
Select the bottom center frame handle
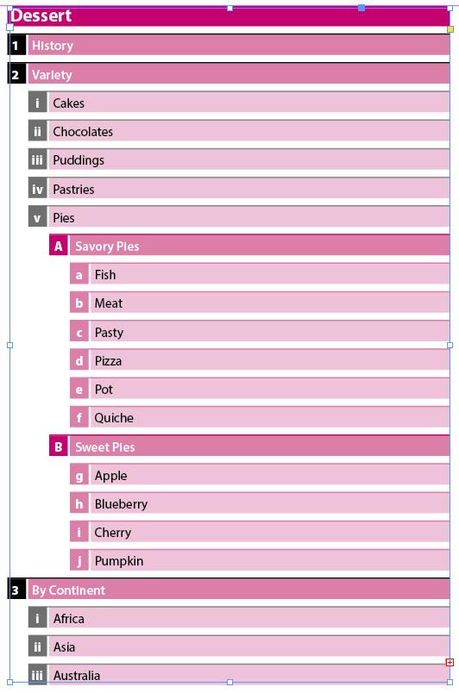click(230, 683)
